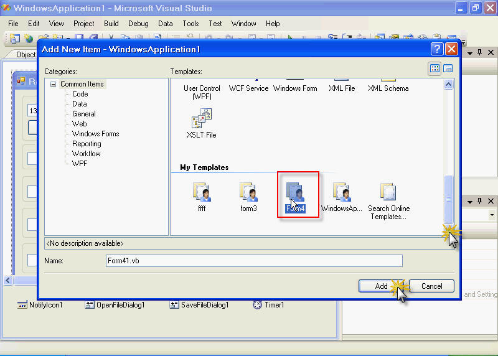Collapse the Common Items category node
Viewport: 498px width, 356px height.
[x=54, y=84]
